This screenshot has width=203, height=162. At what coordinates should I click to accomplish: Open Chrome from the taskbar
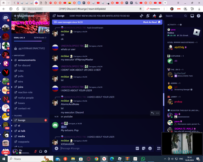pos(96,159)
